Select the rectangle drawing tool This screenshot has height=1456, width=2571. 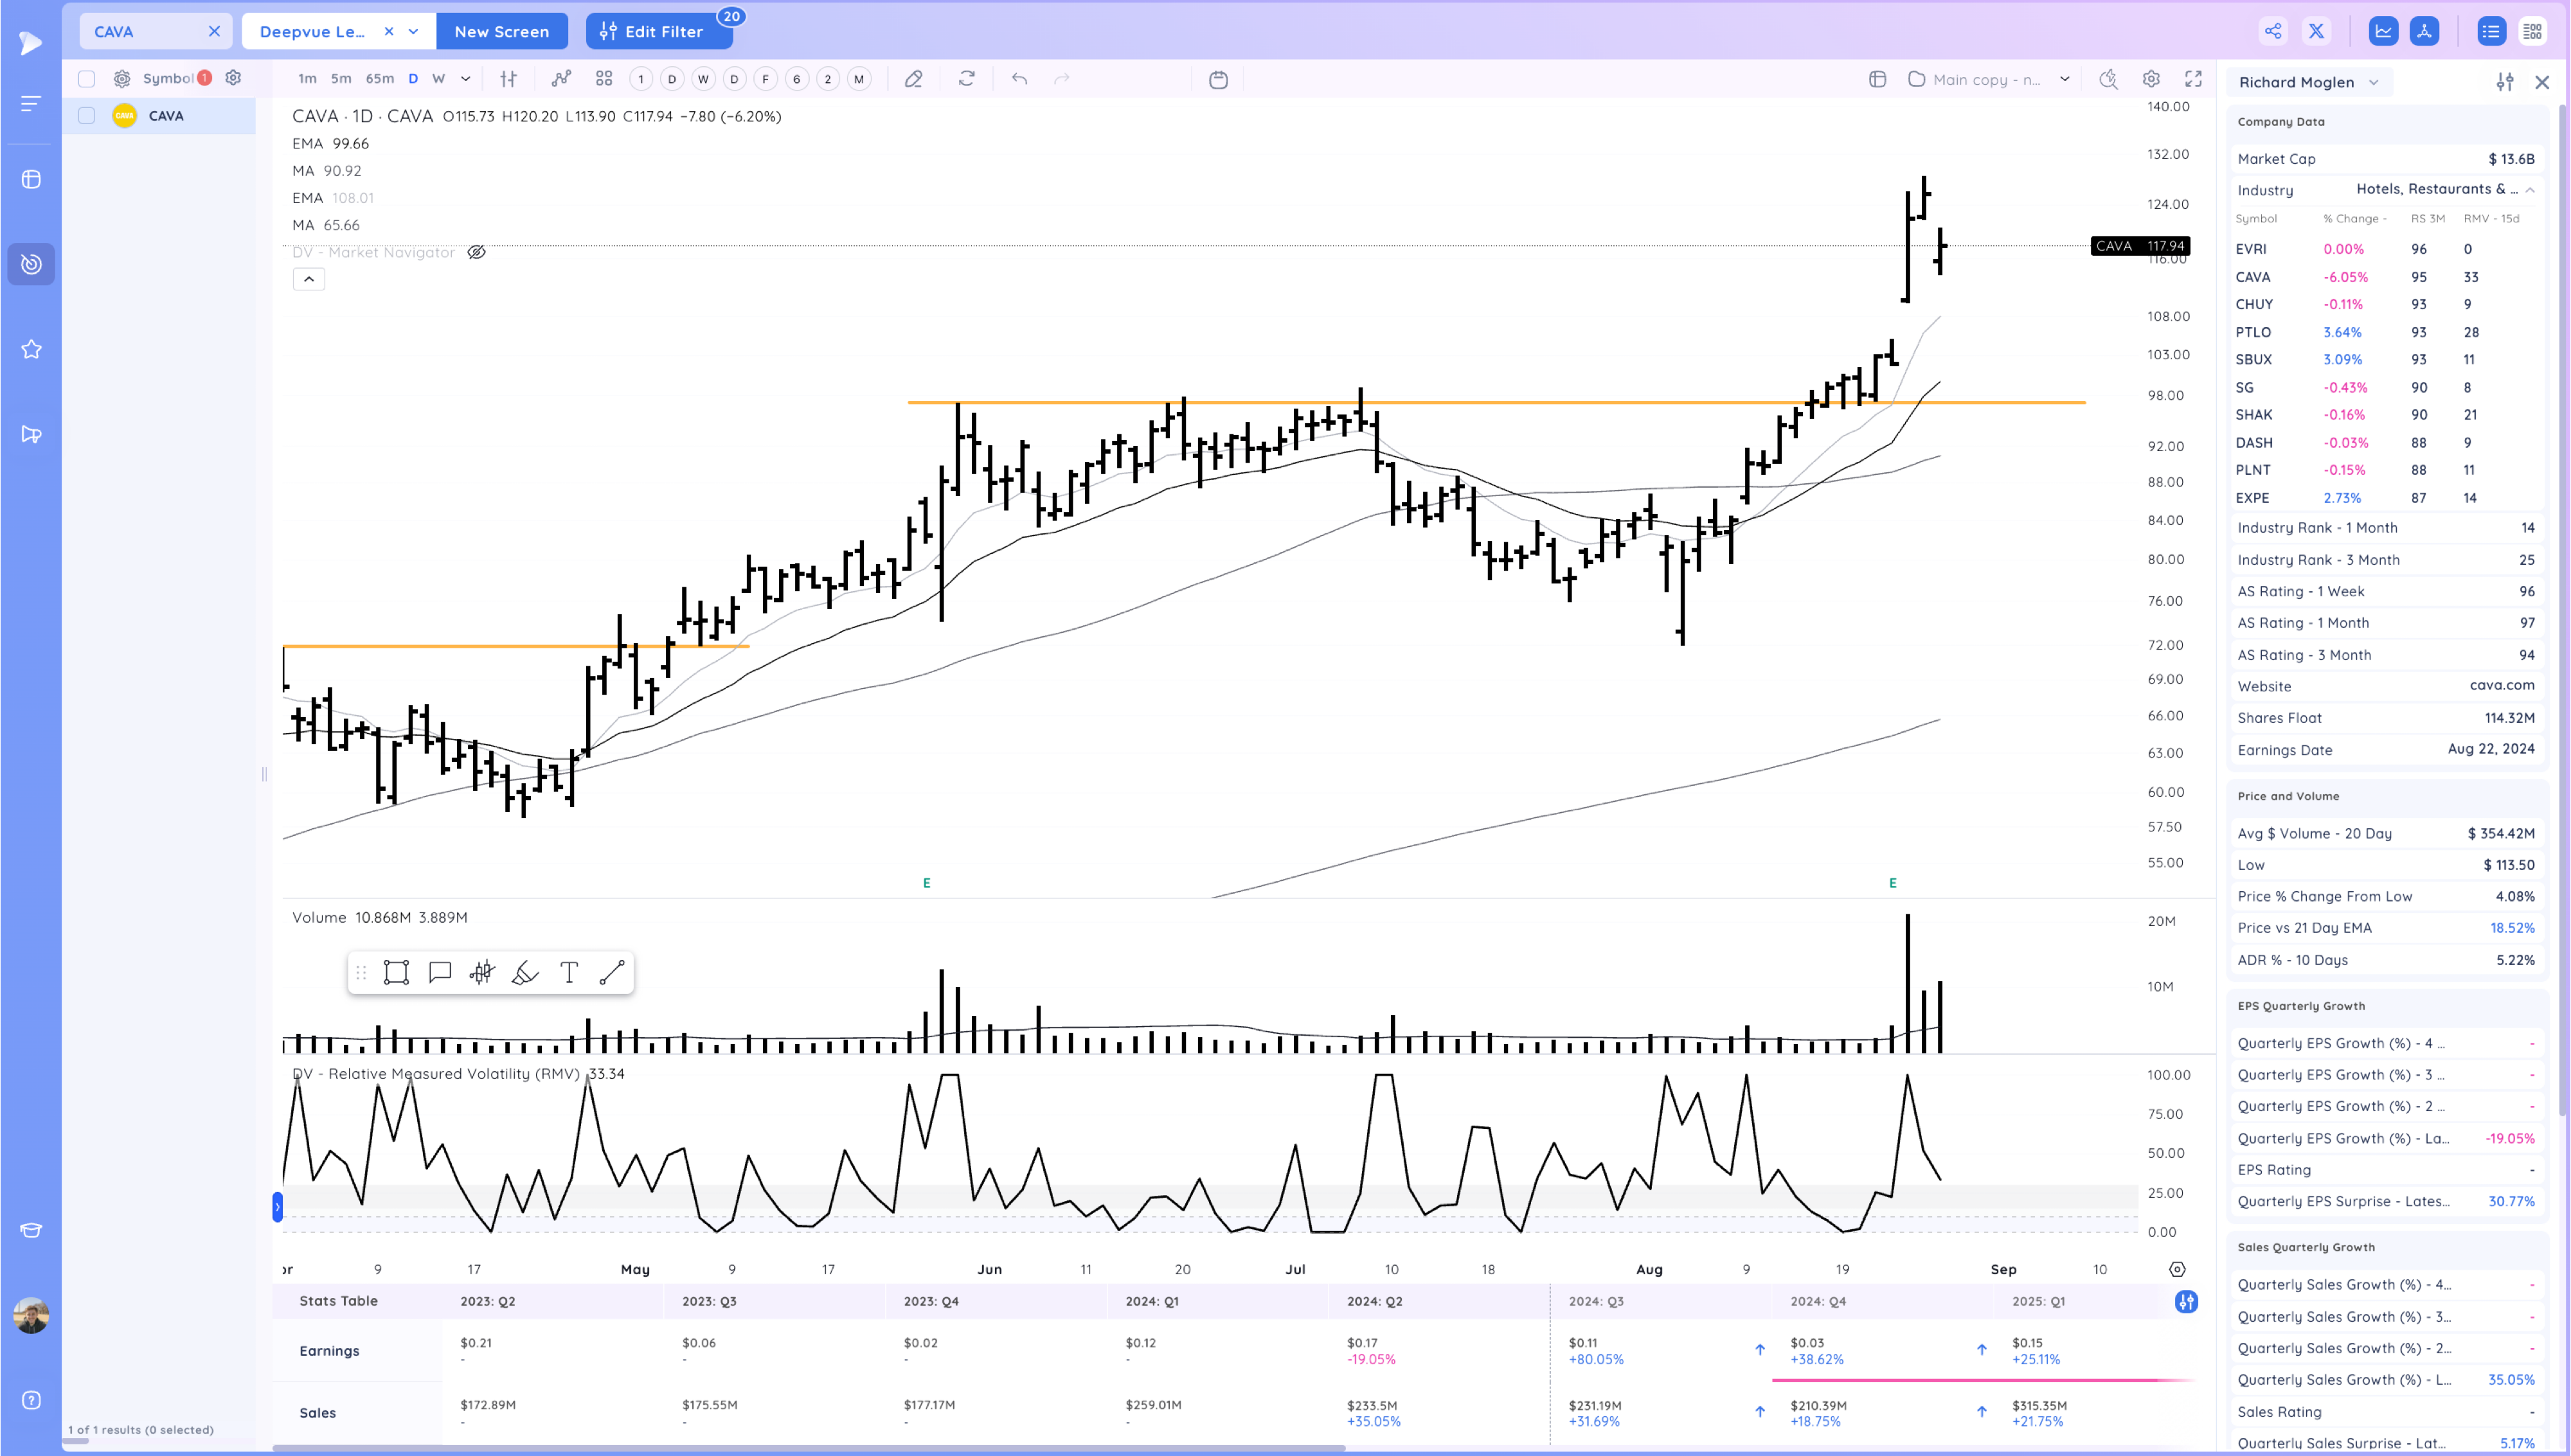tap(396, 973)
